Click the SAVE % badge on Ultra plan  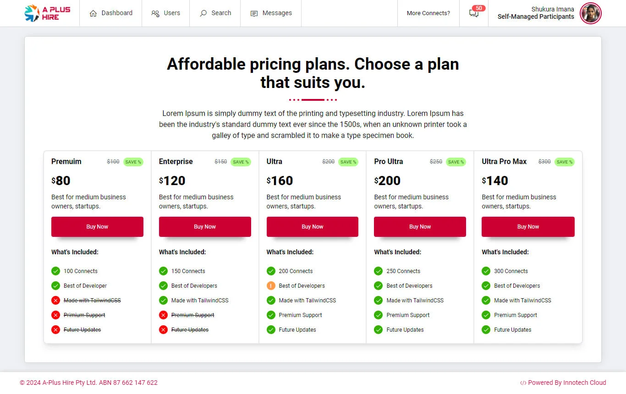pyautogui.click(x=348, y=162)
